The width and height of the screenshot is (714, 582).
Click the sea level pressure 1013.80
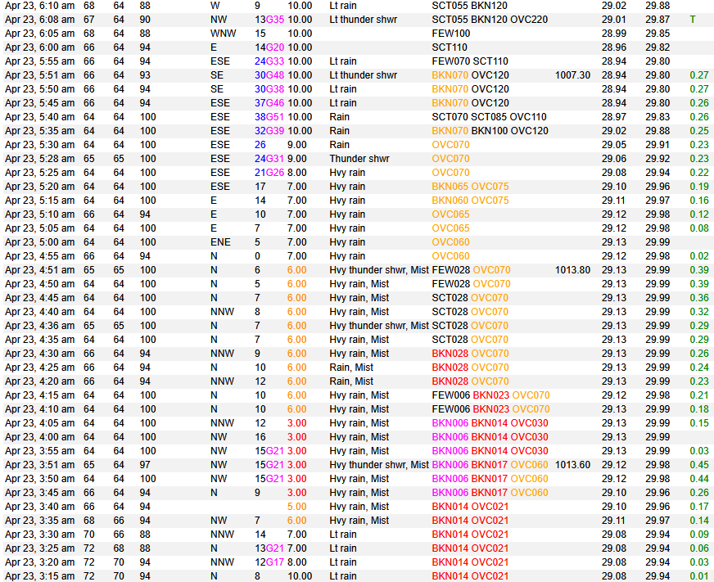pyautogui.click(x=572, y=270)
